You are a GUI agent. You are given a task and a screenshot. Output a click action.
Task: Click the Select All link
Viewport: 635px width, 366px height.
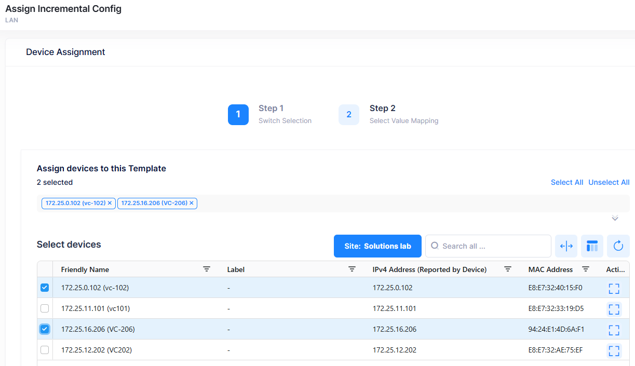(566, 182)
